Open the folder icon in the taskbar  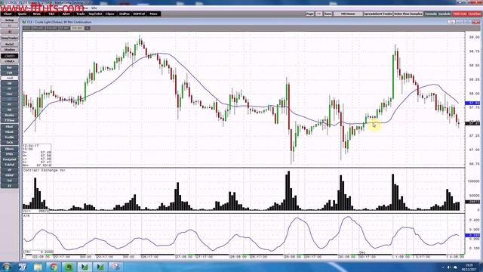38,267
